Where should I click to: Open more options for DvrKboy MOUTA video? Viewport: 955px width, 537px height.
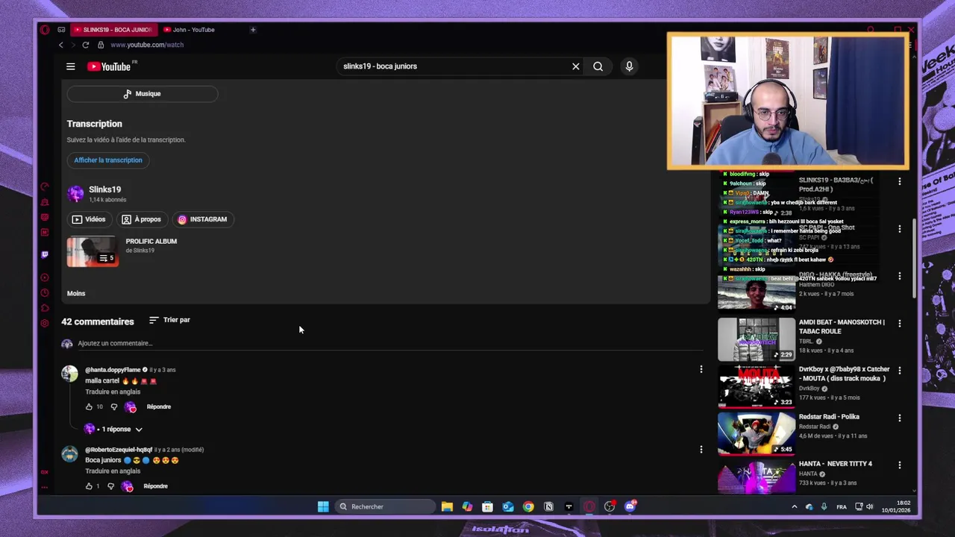[900, 371]
